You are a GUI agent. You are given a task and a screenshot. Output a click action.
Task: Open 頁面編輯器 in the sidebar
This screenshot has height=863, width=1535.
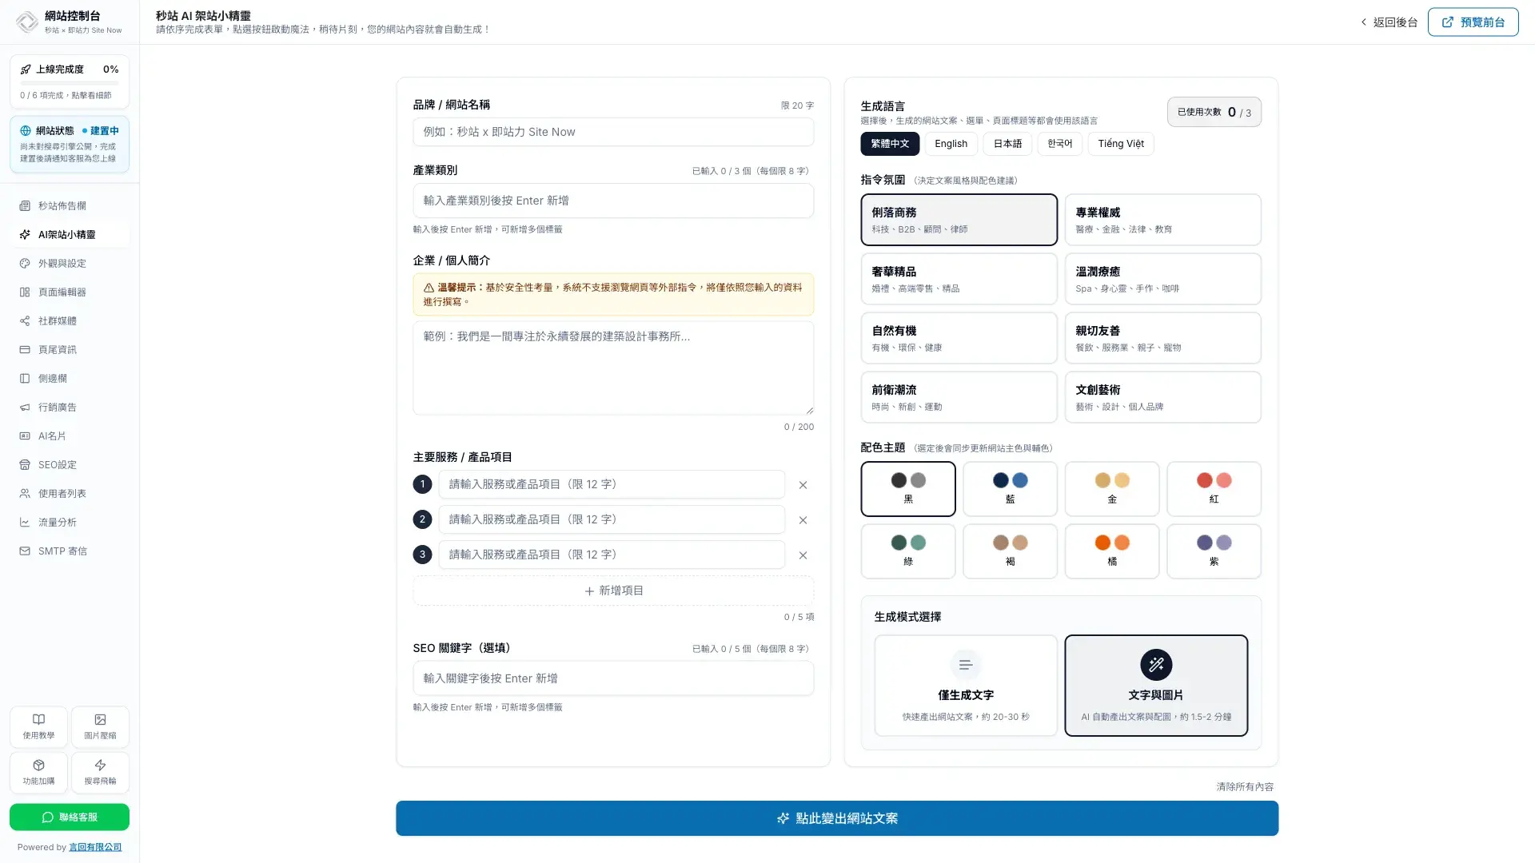point(70,292)
